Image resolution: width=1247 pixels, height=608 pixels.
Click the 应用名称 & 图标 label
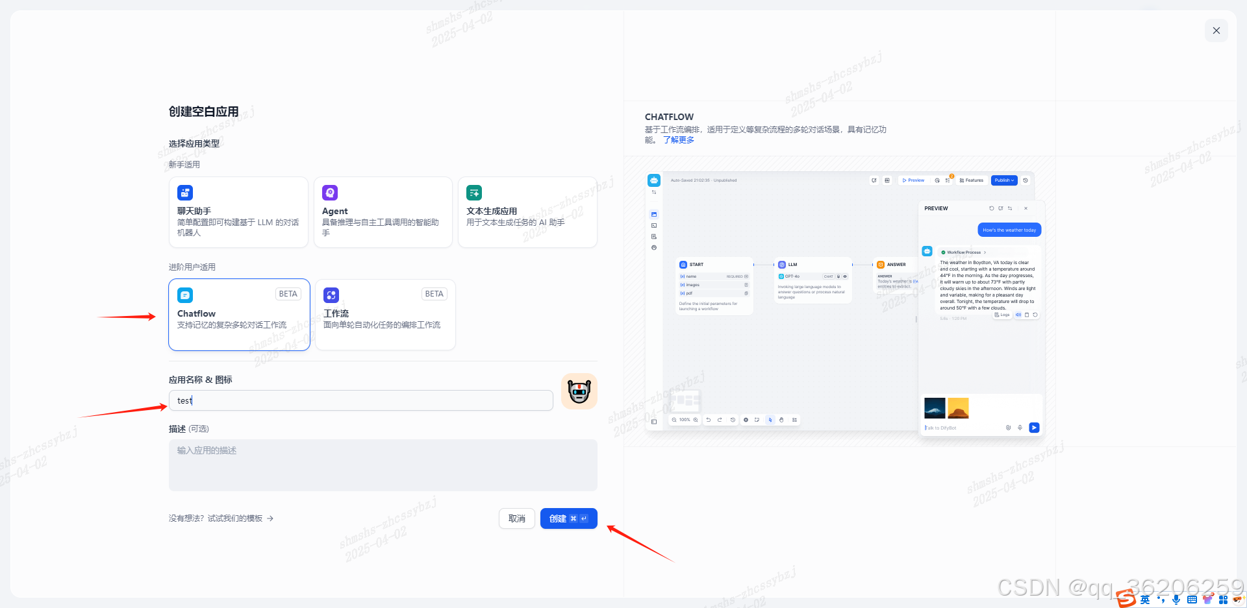pyautogui.click(x=201, y=380)
